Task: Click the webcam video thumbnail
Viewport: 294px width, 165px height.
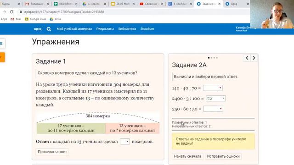Action: coord(272,14)
